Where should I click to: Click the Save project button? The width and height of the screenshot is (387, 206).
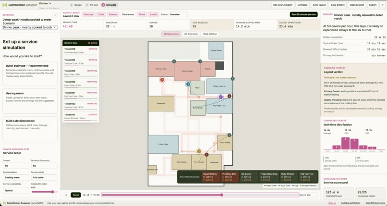coord(338,5)
